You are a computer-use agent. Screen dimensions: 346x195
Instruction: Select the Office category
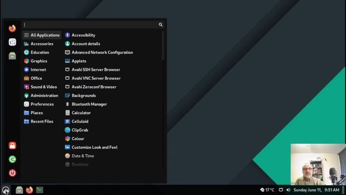(x=42, y=78)
